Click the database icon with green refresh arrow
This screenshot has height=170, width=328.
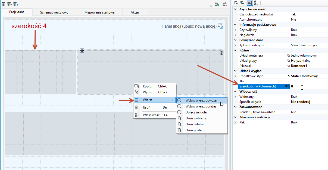coord(10,4)
